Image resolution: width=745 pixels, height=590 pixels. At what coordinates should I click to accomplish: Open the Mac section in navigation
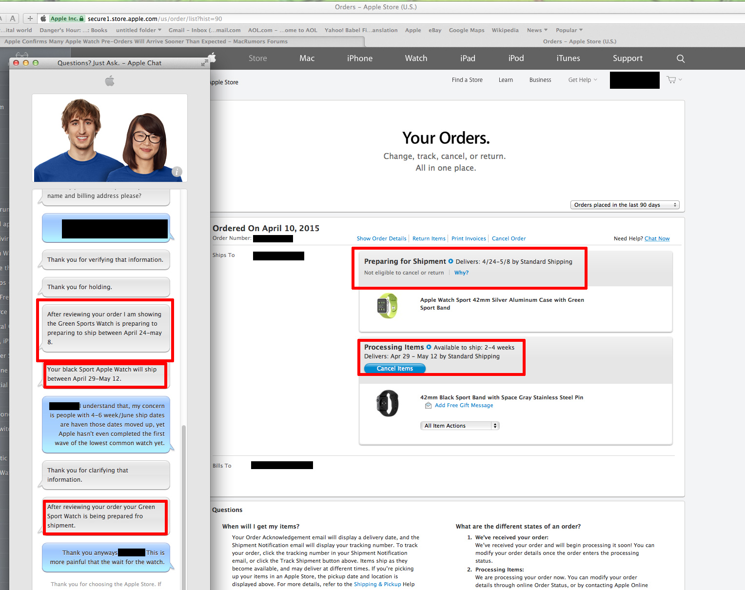[x=307, y=59]
